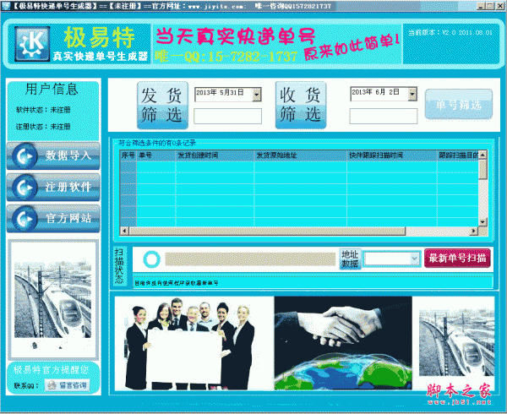Click the 单号筛选 tracking number filter button

click(x=459, y=105)
